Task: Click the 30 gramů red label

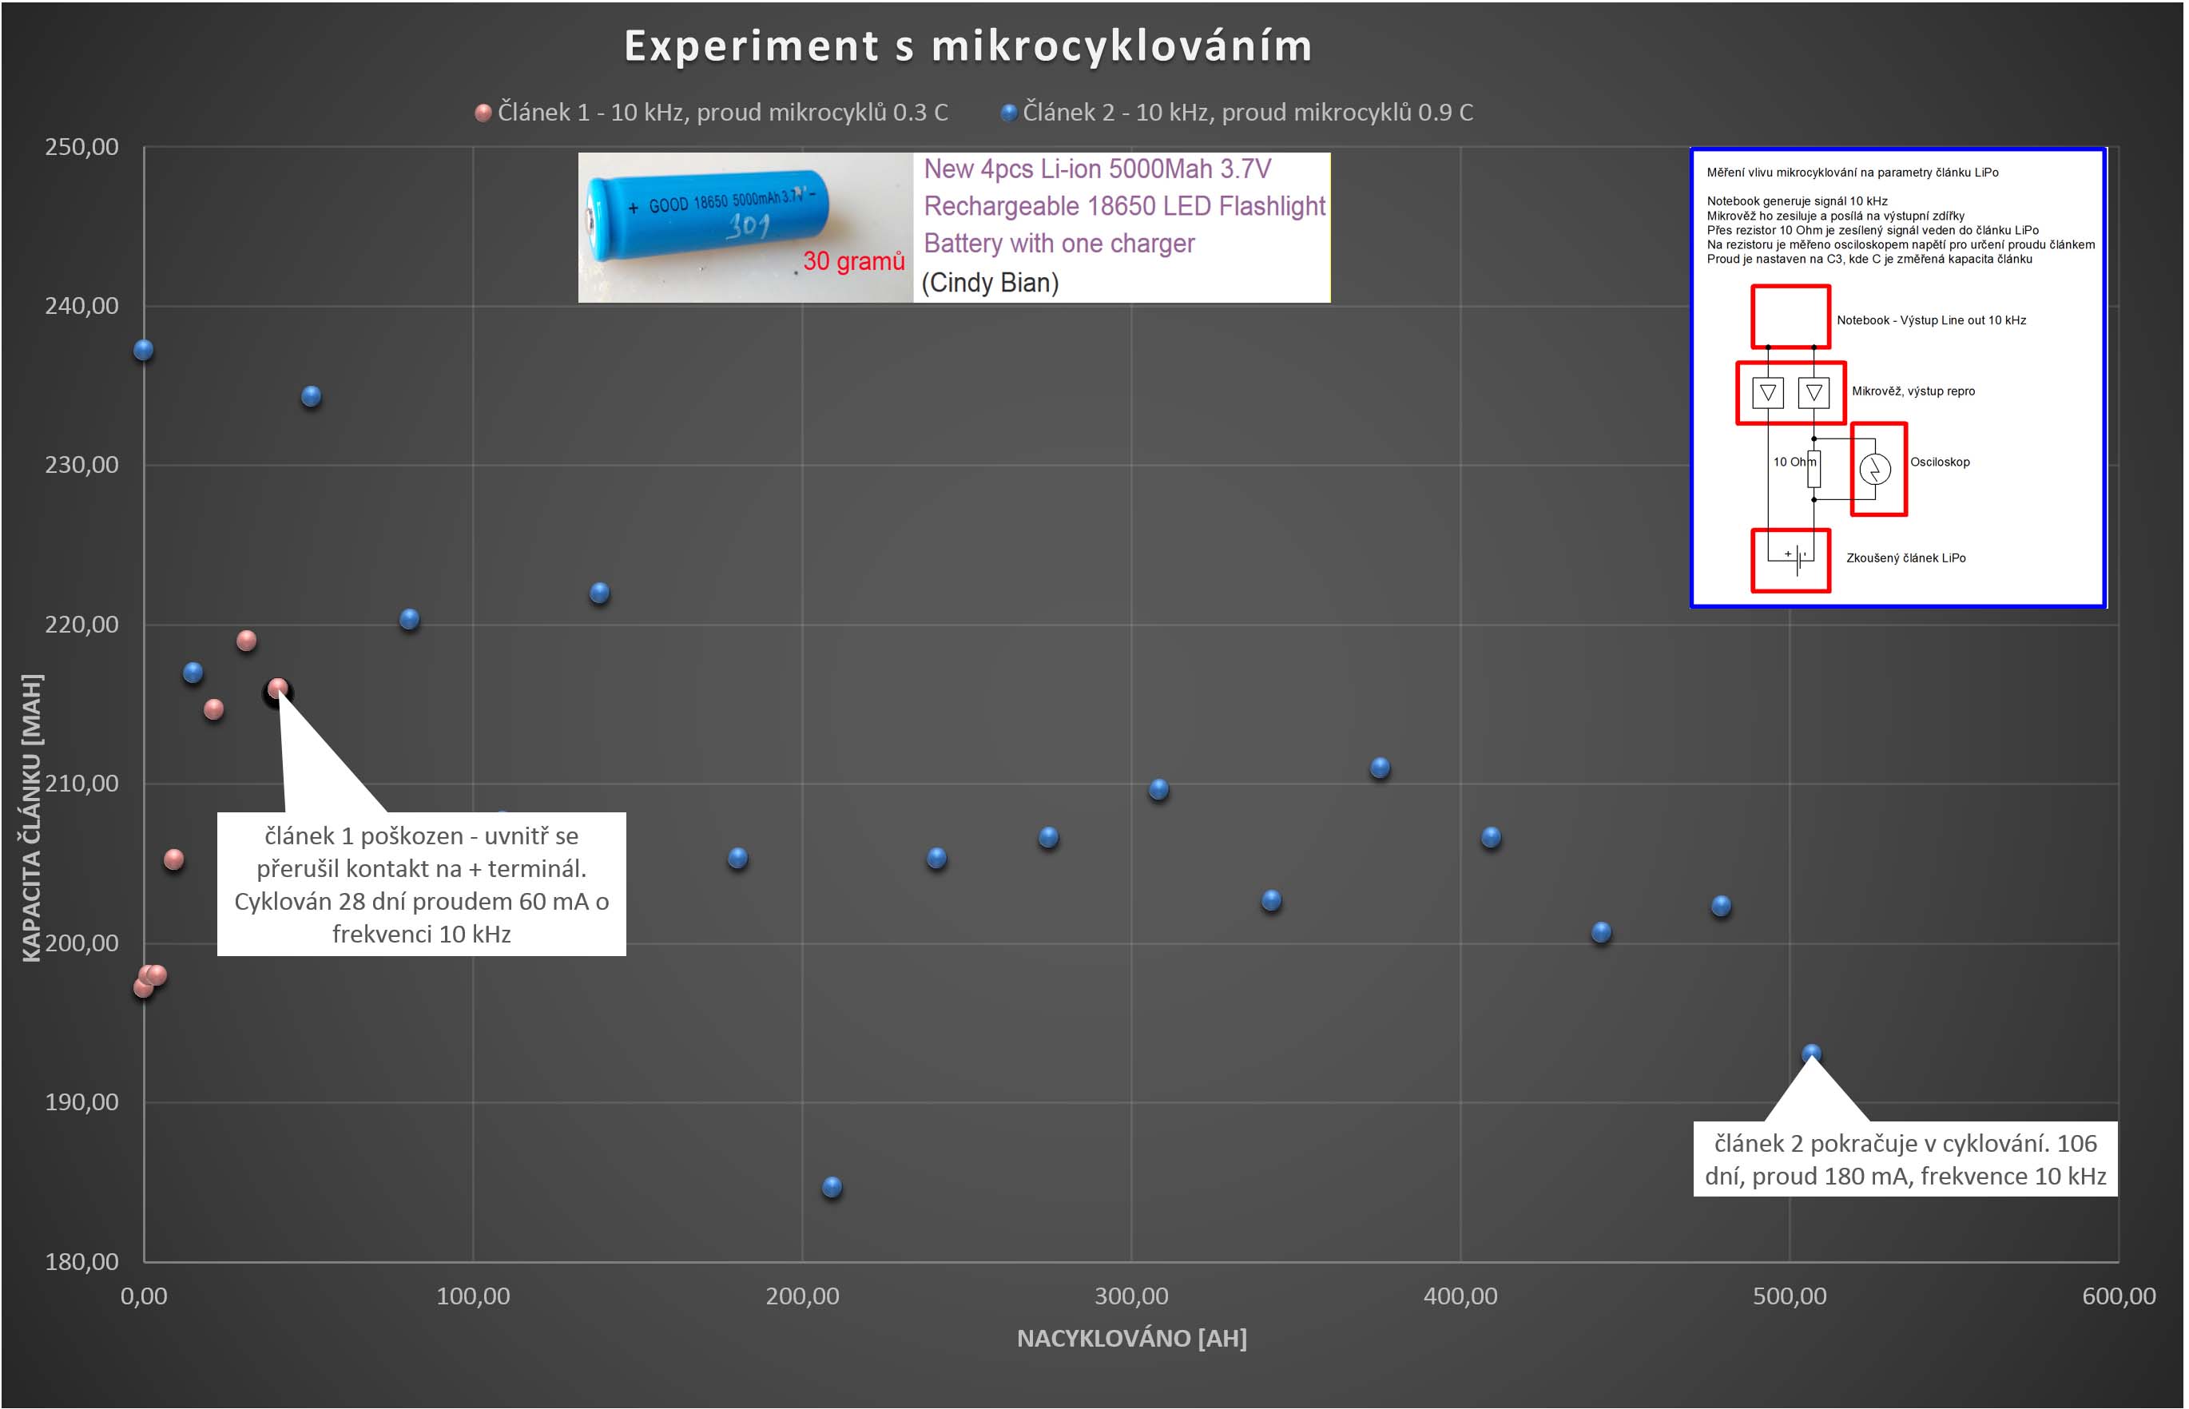Action: coord(853,262)
